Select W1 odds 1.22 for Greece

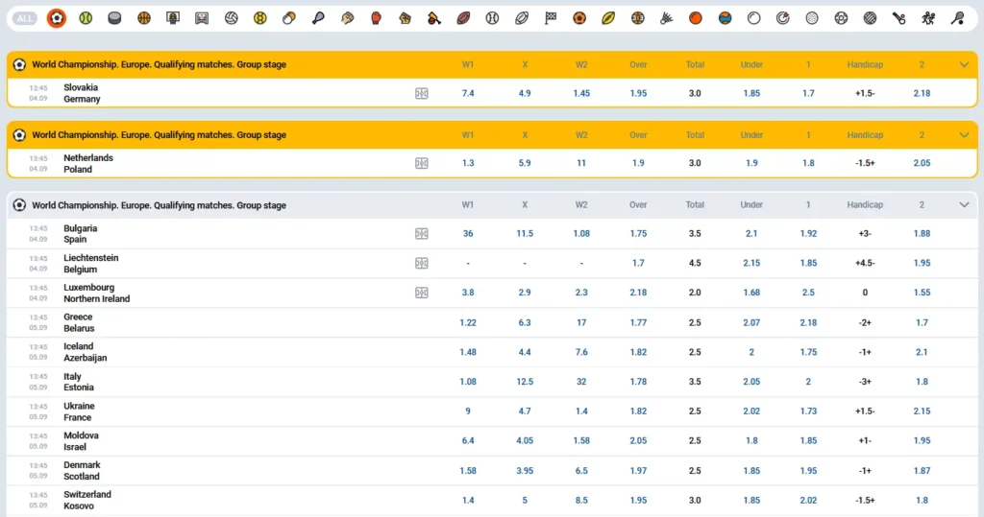click(x=468, y=322)
